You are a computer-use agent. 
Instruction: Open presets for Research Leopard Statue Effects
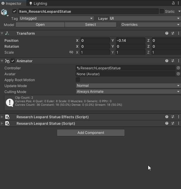[x=173, y=117]
